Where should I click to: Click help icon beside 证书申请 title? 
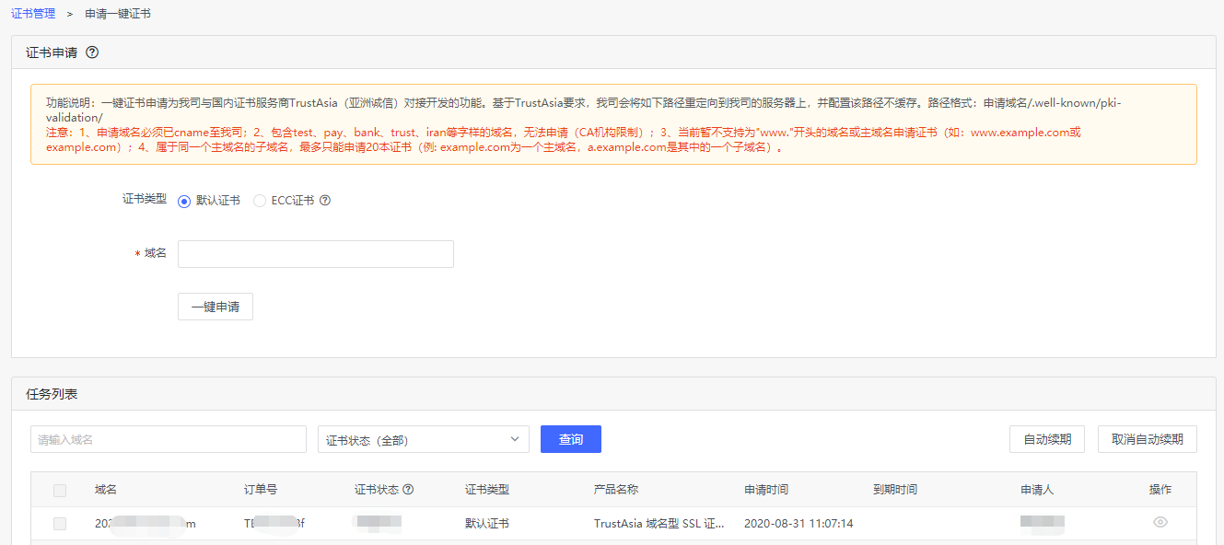click(x=92, y=52)
